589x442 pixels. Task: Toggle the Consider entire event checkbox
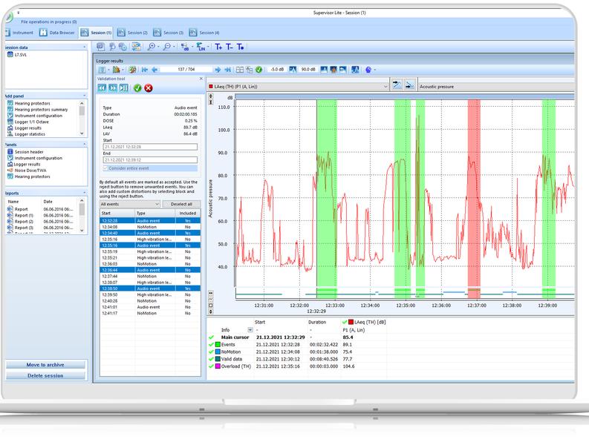point(104,168)
